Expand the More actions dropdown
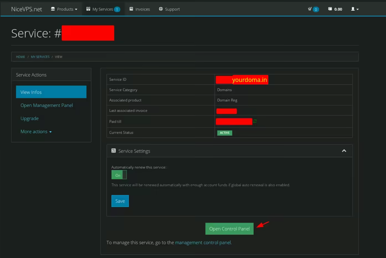 click(36, 131)
